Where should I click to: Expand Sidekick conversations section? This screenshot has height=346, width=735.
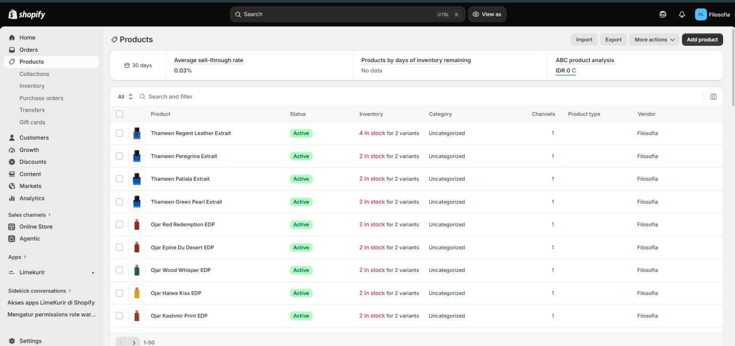coord(40,291)
